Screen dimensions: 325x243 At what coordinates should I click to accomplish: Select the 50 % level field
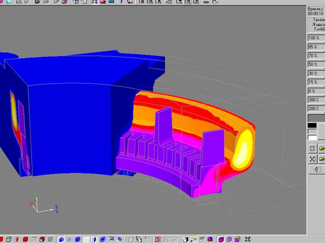click(x=316, y=65)
